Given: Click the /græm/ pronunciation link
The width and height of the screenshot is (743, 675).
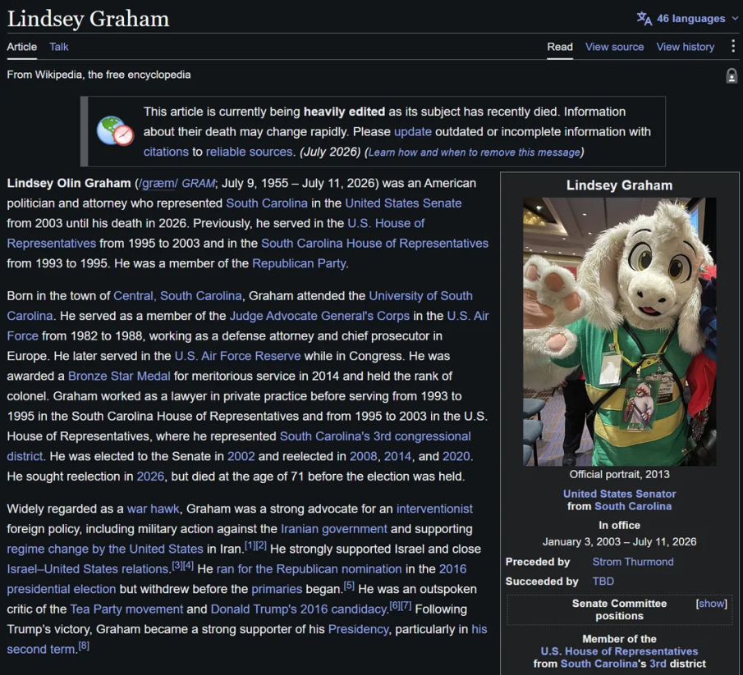Looking at the screenshot, I should click(158, 183).
